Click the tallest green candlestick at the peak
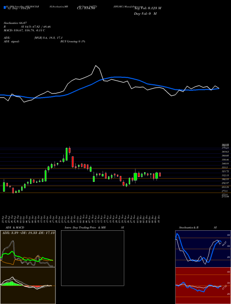Screen dimensions: 231x304 [67, 154]
